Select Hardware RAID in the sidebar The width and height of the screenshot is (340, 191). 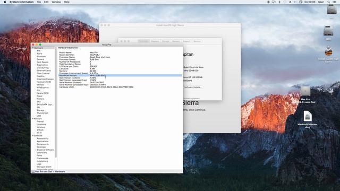click(44, 82)
